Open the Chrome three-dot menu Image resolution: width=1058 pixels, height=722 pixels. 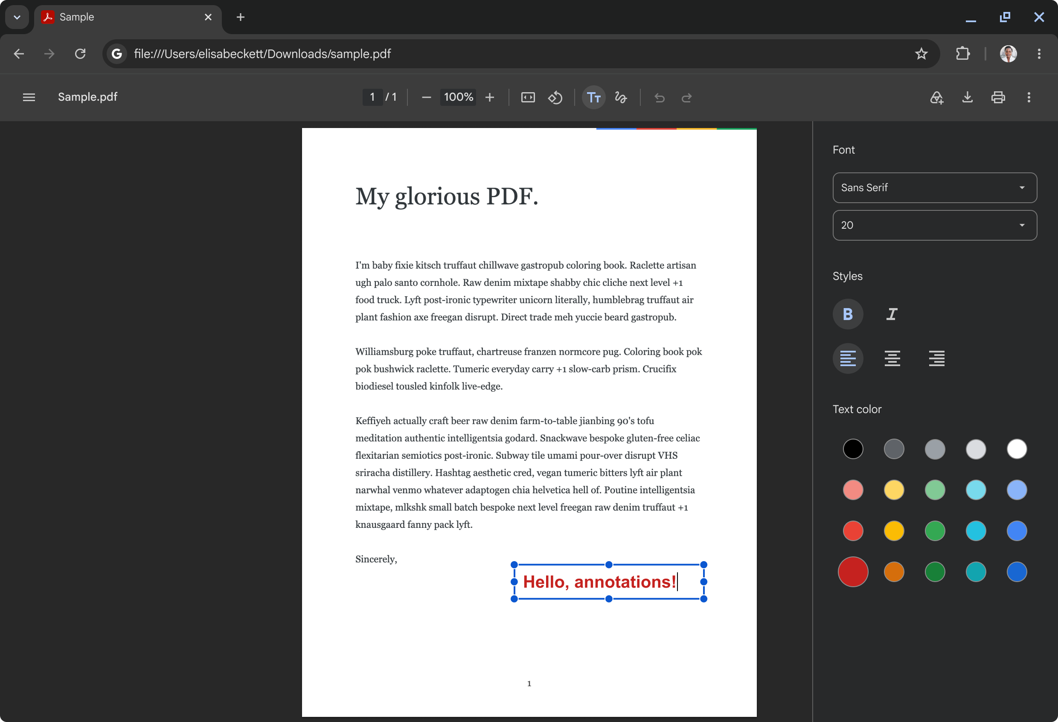[x=1039, y=54]
